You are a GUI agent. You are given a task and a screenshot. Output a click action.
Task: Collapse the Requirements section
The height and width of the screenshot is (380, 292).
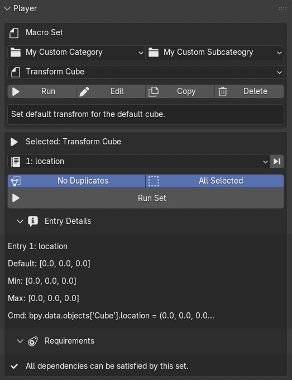(20, 341)
